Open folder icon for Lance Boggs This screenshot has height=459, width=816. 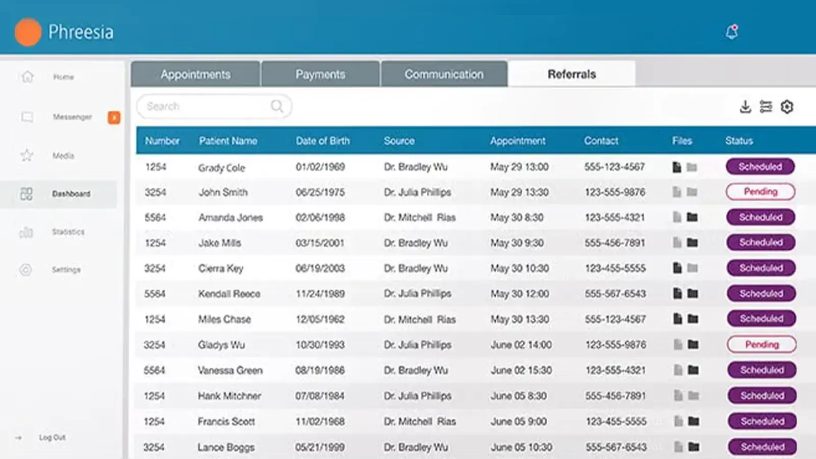[x=694, y=447]
